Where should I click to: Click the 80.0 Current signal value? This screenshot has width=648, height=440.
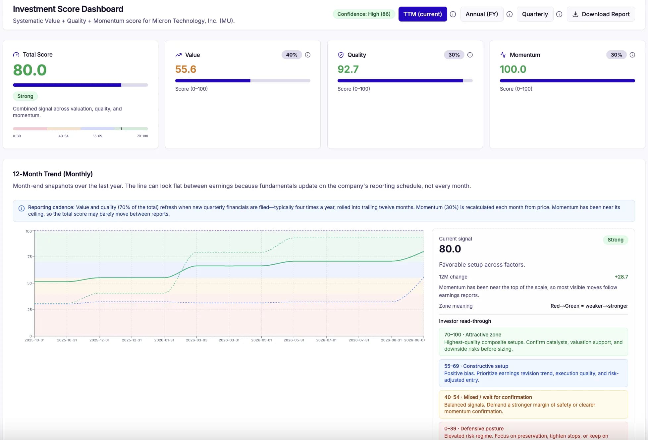(450, 249)
